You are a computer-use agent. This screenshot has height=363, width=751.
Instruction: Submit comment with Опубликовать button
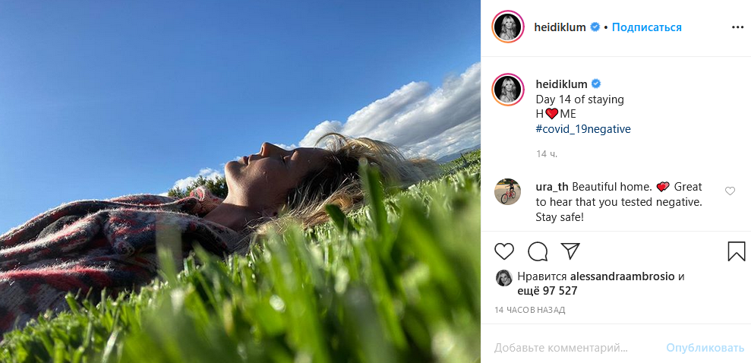click(x=705, y=348)
